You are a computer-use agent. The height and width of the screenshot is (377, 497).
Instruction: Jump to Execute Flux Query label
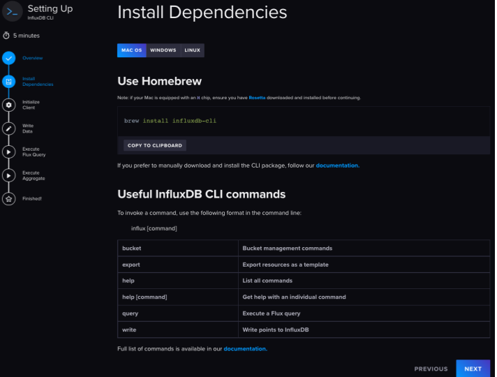(34, 152)
